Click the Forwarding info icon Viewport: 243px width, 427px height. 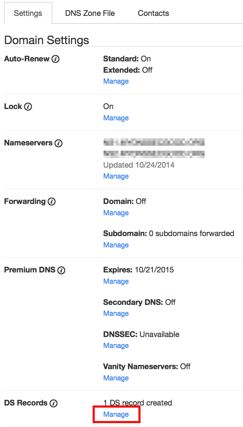point(52,202)
